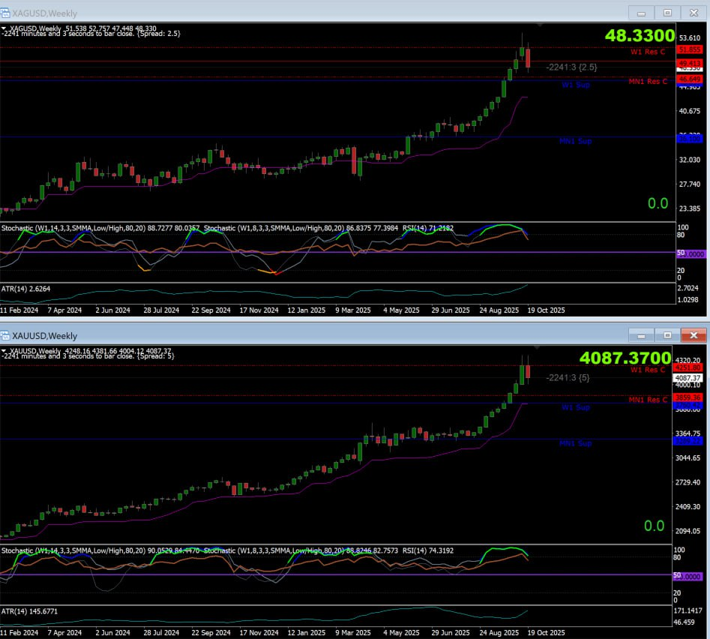Select the ATR(14) 145.6771 indicator label
Screen dimensions: 710x639
[29, 611]
